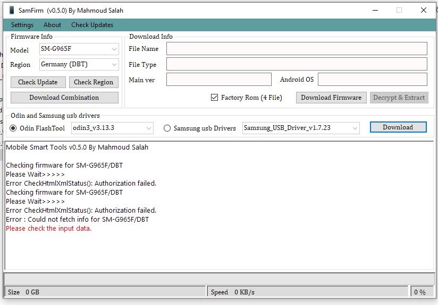Click the Check Region button
This screenshot has width=438, height=305.
click(x=94, y=82)
